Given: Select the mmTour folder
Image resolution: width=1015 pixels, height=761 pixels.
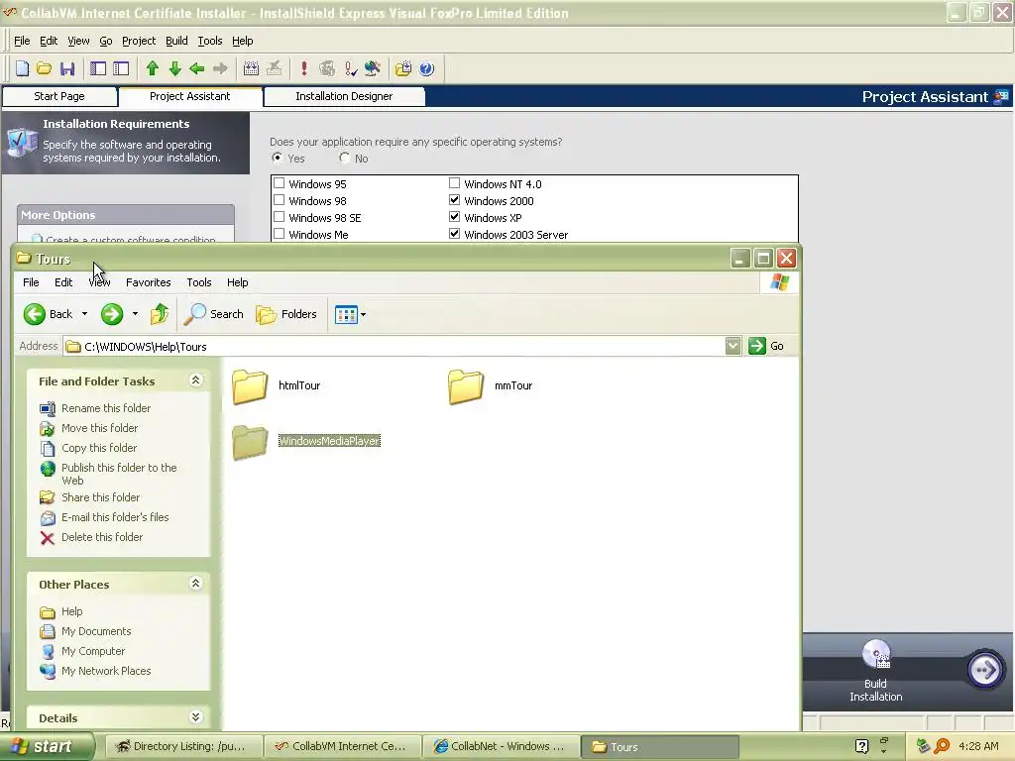Looking at the screenshot, I should pyautogui.click(x=490, y=386).
